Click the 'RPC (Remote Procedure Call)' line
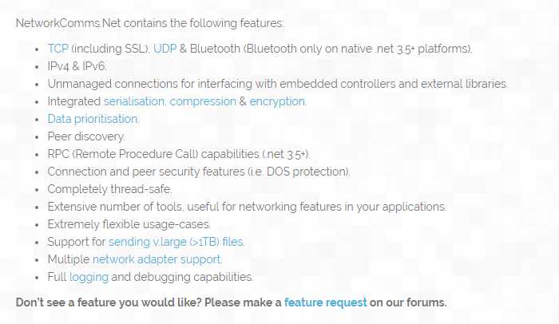Viewport: 559px width, 324px height. [x=179, y=154]
